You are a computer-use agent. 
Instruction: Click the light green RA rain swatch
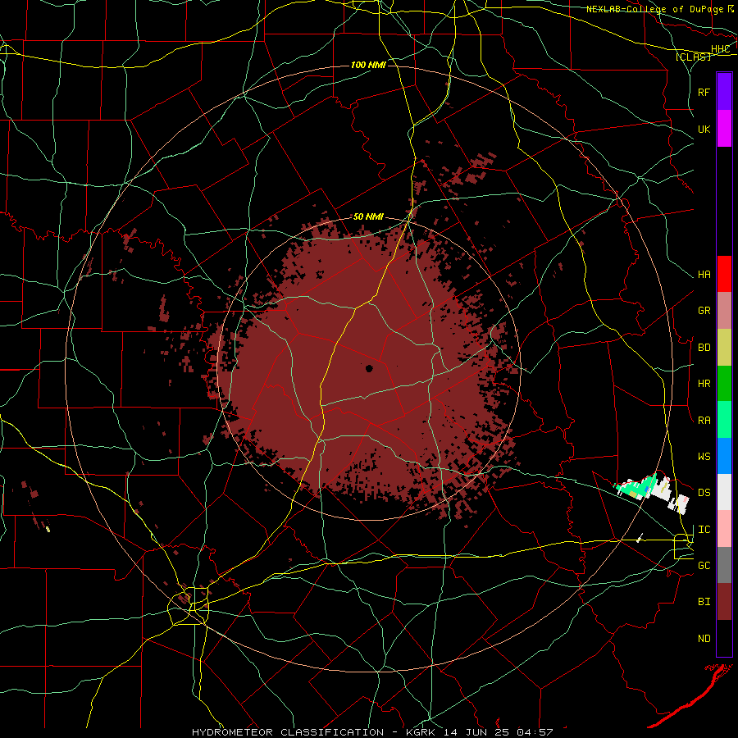(x=724, y=419)
